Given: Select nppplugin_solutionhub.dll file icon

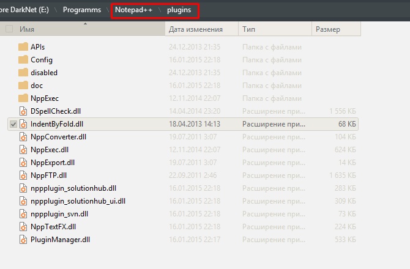Looking at the screenshot, I should click(x=23, y=188).
